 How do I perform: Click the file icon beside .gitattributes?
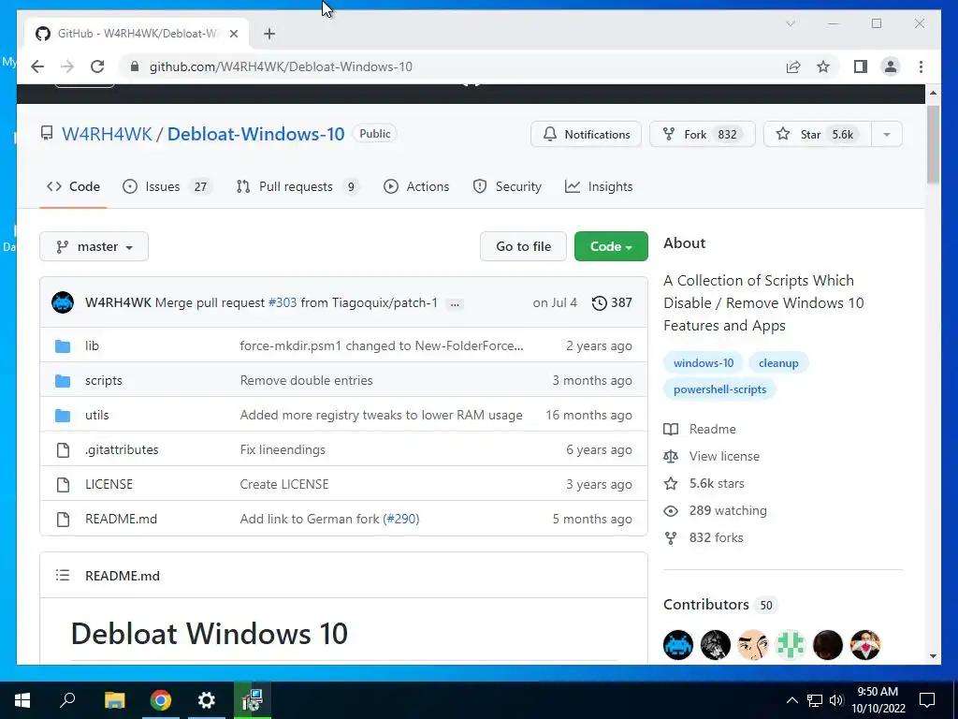pyautogui.click(x=63, y=450)
